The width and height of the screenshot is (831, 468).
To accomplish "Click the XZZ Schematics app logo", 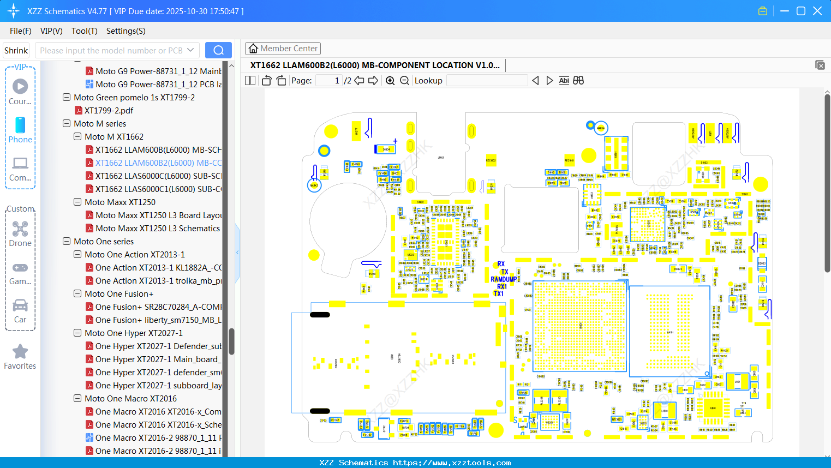I will (x=14, y=11).
